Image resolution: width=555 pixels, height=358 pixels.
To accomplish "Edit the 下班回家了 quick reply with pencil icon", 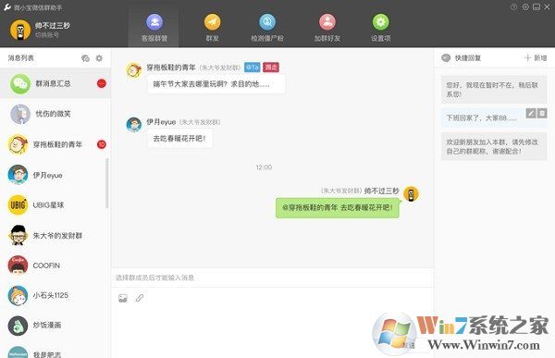I will point(531,113).
